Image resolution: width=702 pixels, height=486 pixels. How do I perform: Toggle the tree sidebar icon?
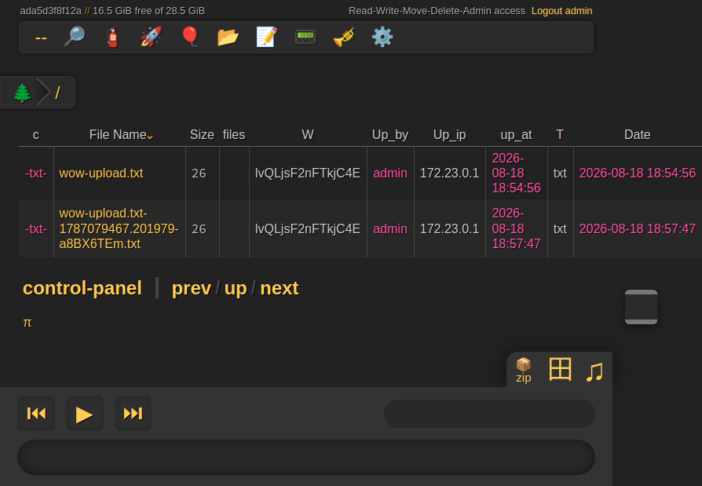22,93
